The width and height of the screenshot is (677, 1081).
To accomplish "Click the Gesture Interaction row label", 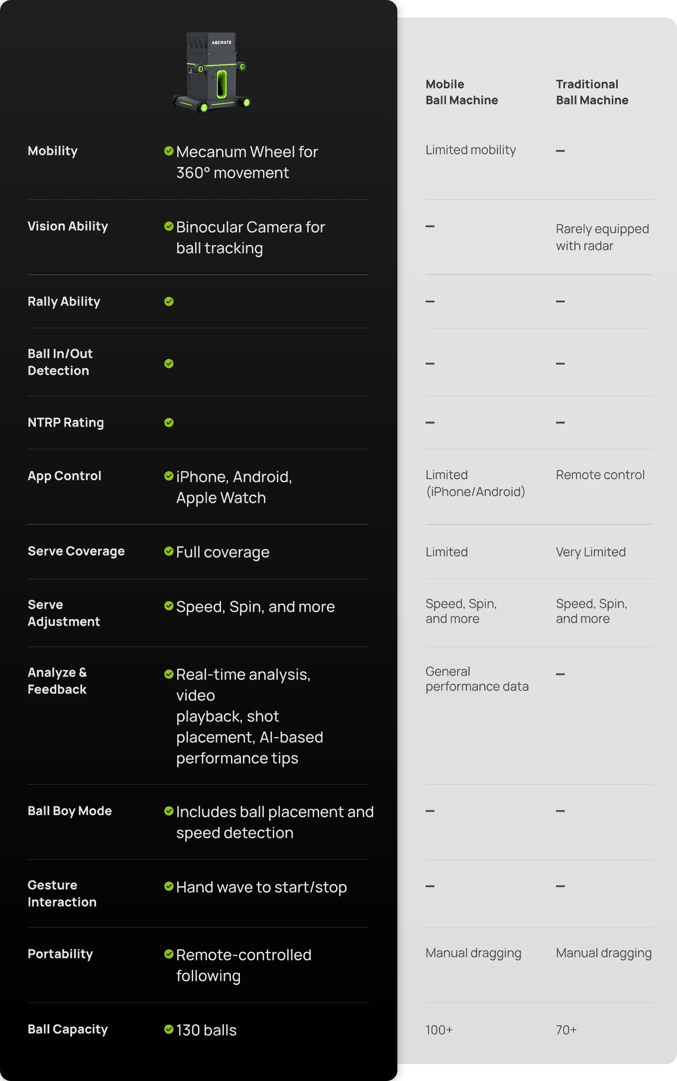I will (62, 894).
